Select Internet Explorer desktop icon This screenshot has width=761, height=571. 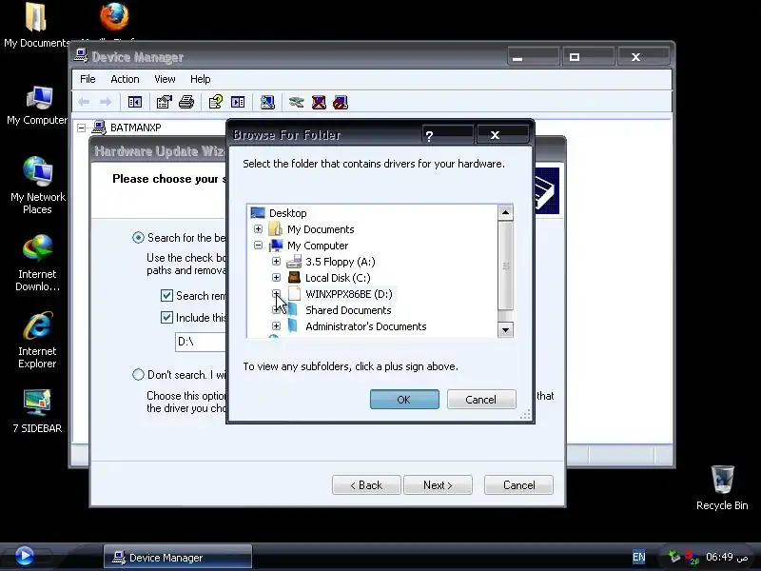pyautogui.click(x=37, y=340)
